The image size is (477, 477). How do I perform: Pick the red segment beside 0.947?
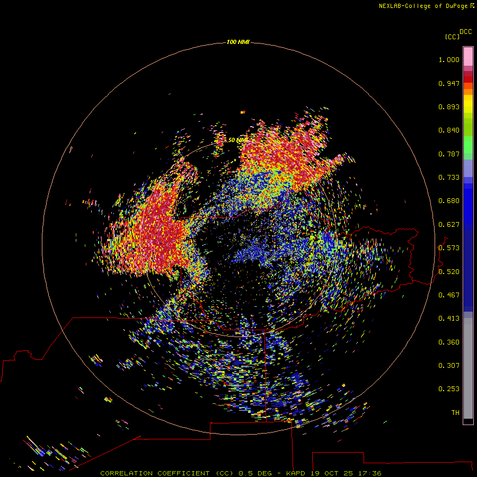468,79
